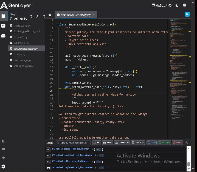The height and width of the screenshot is (172, 197).
Task: Open wizard_of_coin.py contract
Action: click(27, 66)
